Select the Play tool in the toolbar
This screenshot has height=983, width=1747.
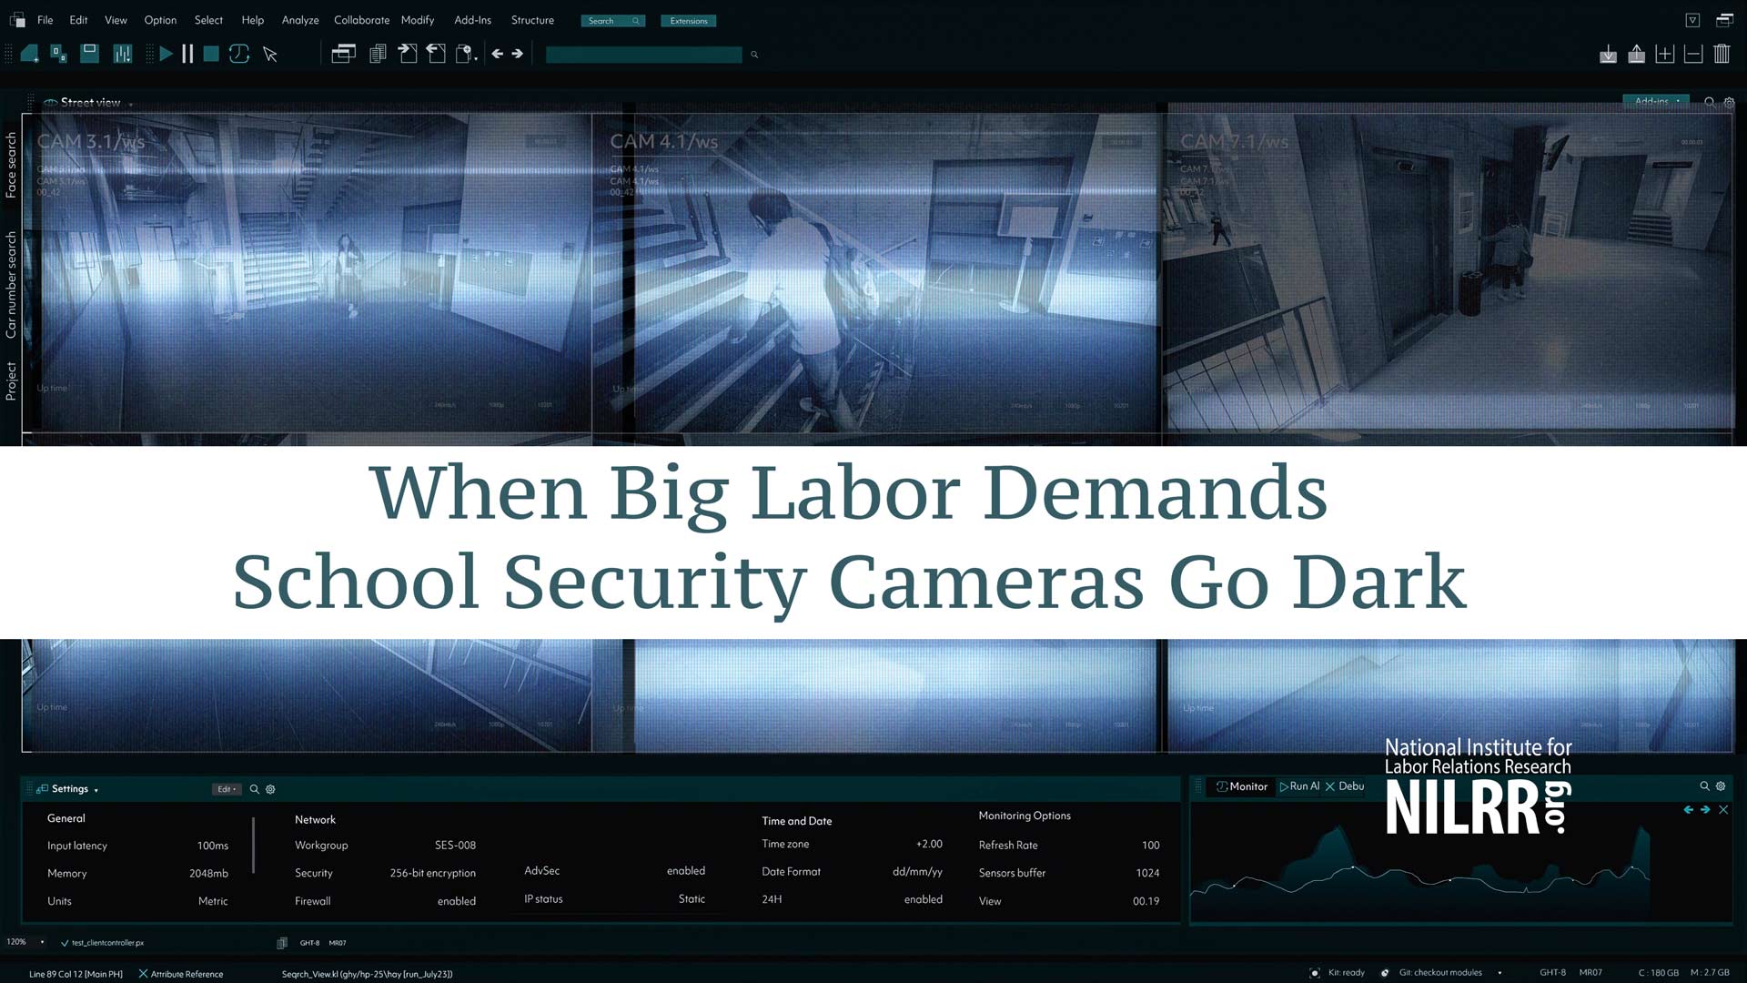coord(167,54)
